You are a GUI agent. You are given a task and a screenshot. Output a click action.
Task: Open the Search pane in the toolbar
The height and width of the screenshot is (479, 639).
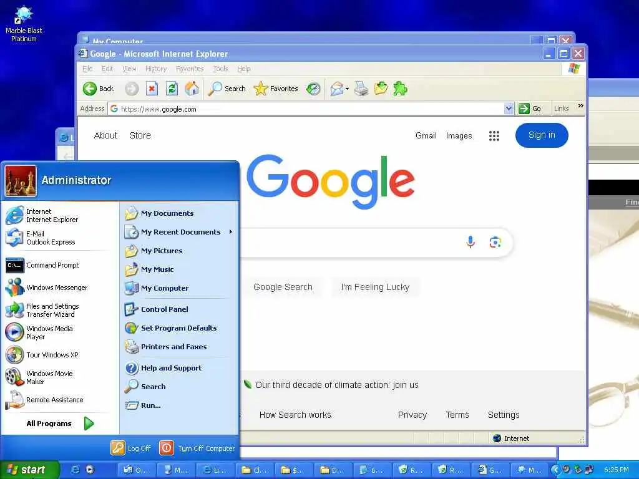[x=227, y=89]
